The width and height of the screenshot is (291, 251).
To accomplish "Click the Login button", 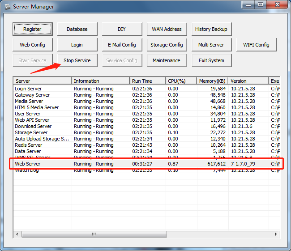I will 77,45.
